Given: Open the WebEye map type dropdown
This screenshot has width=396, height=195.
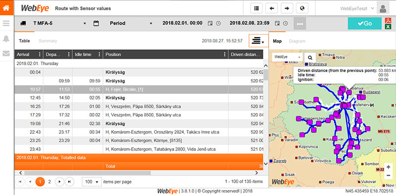Looking at the screenshot, I should [288, 57].
